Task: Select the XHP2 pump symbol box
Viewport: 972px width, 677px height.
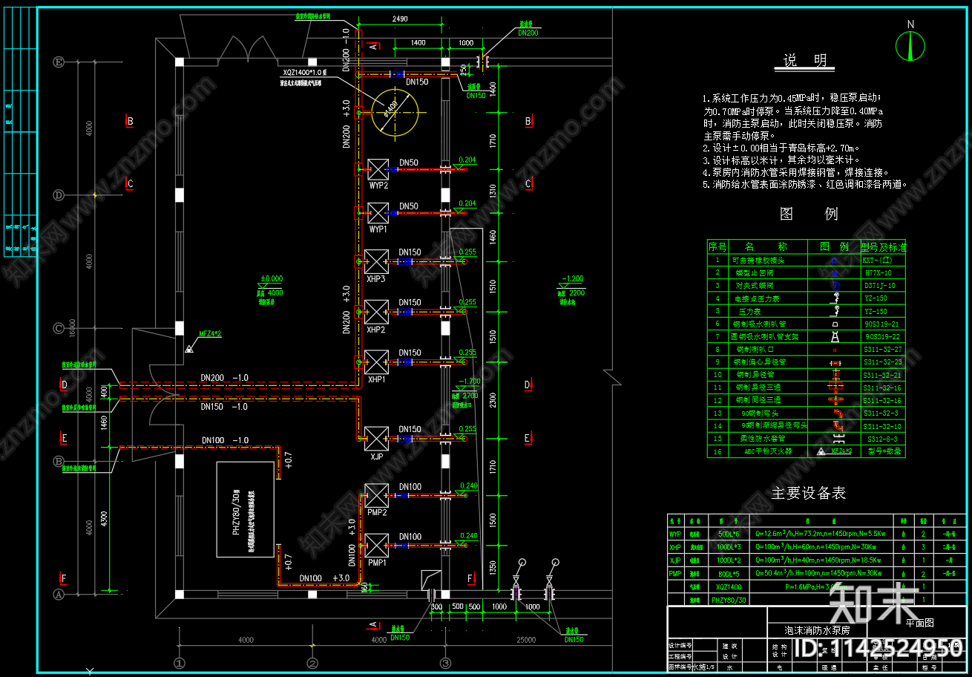Action: (x=376, y=312)
